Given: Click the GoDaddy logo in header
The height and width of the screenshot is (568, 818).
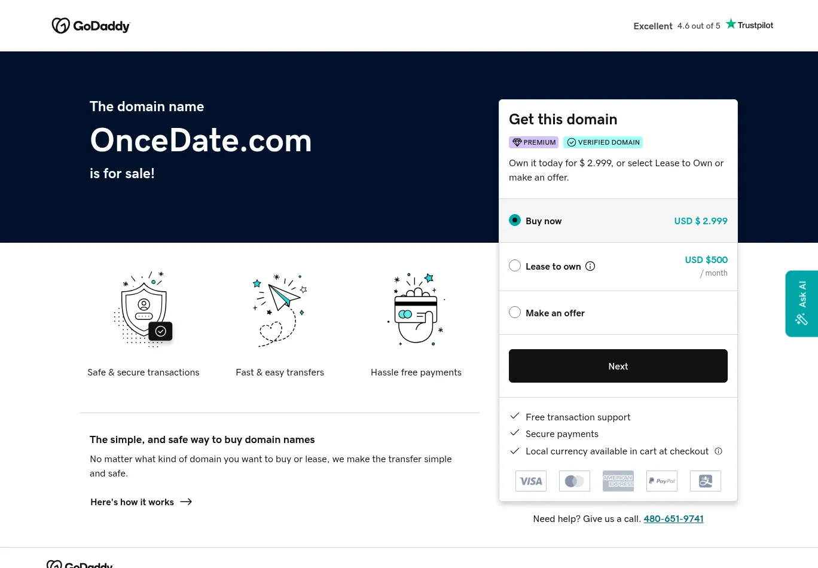Looking at the screenshot, I should point(91,26).
